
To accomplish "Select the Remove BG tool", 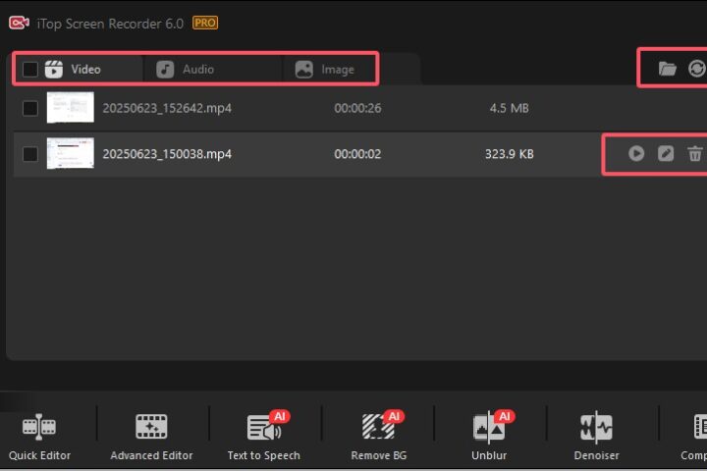I will click(x=378, y=436).
